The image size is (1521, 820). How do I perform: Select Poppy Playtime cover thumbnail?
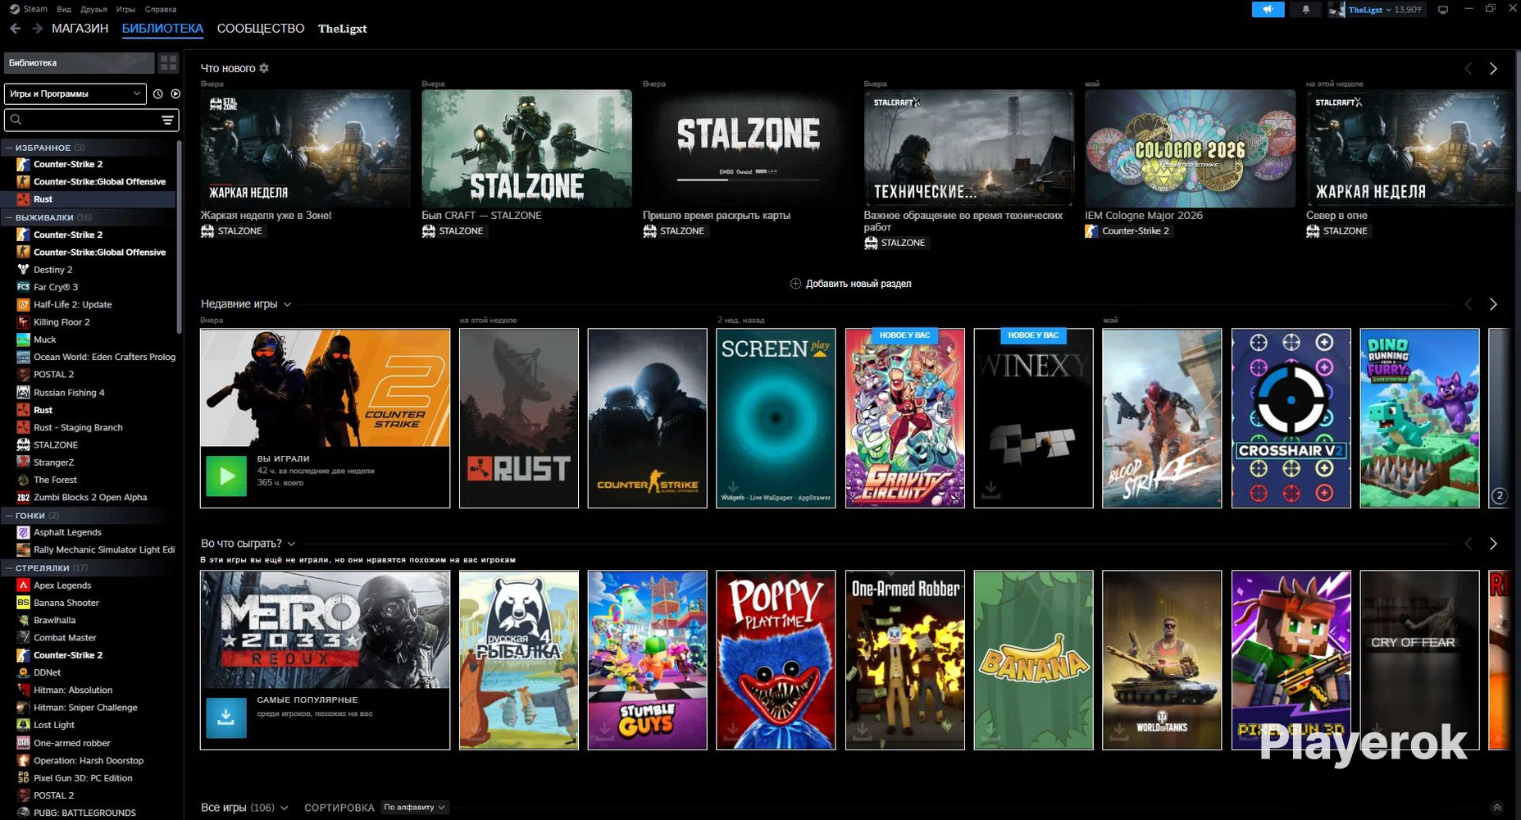[776, 660]
